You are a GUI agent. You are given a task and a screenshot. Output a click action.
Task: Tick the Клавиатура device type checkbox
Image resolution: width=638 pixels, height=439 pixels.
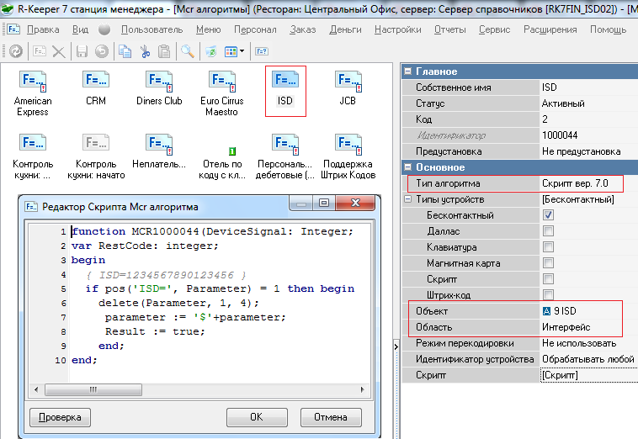548,247
